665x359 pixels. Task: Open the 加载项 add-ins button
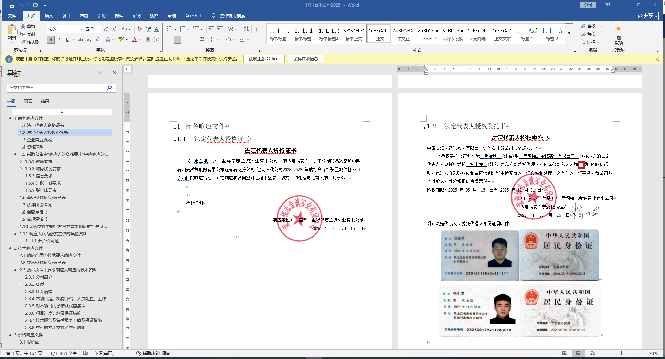[619, 36]
